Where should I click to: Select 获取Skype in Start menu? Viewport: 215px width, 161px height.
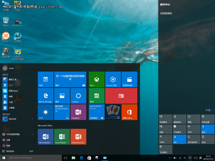point(18,91)
